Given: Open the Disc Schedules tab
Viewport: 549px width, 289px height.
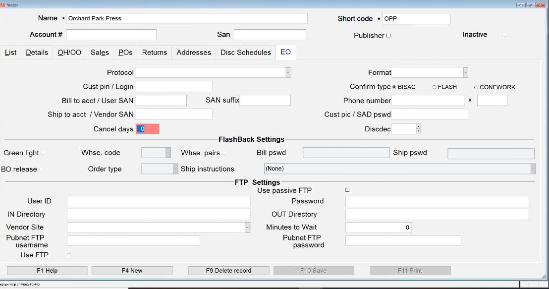Looking at the screenshot, I should [x=245, y=53].
